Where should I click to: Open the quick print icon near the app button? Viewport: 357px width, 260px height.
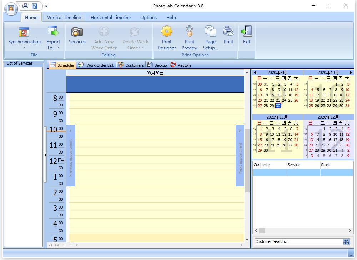24,6
